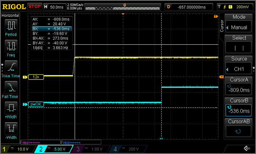
Task: Click the blue Freq measurement result box
Action: (x=81, y=142)
